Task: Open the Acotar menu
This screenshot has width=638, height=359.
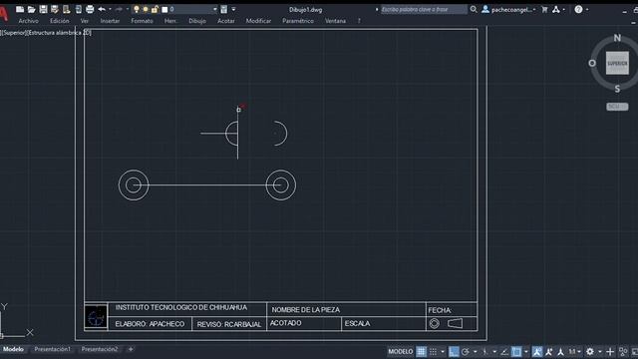Action: click(x=226, y=21)
